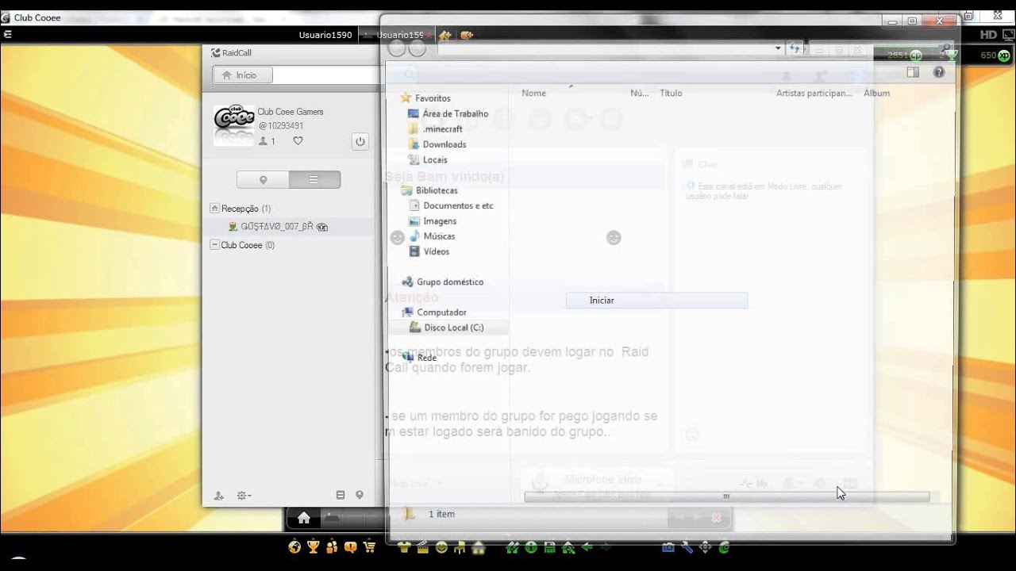The height and width of the screenshot is (571, 1016).
Task: Collapse the Recepção channel
Action: point(214,208)
